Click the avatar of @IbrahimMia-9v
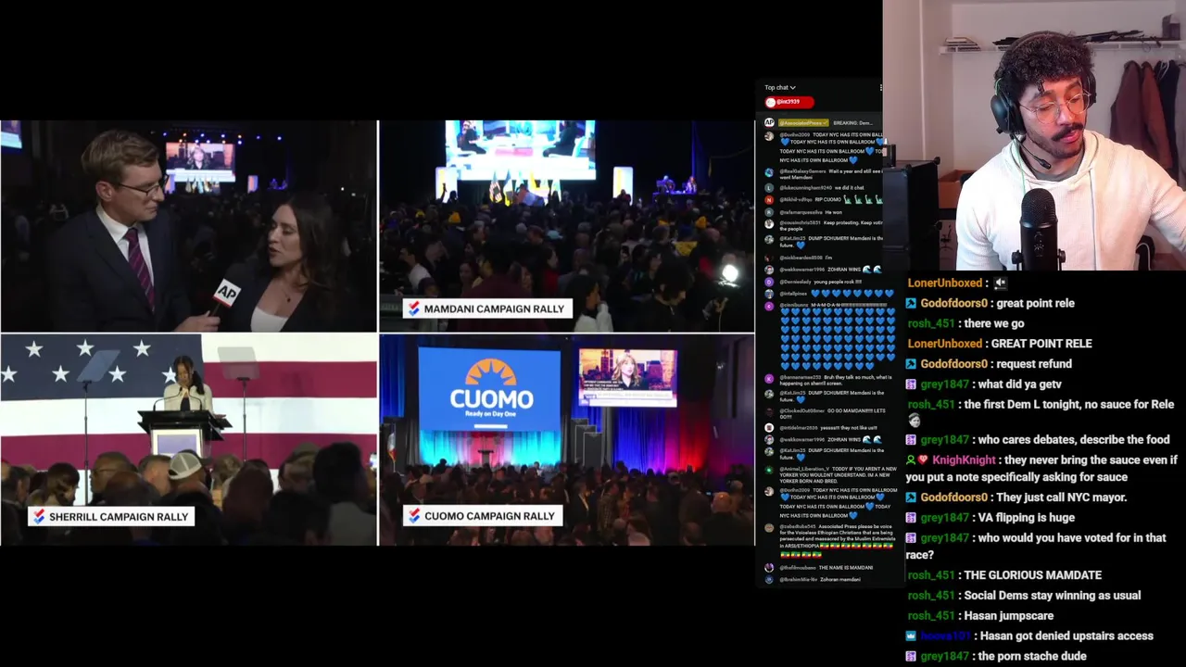 pyautogui.click(x=769, y=579)
